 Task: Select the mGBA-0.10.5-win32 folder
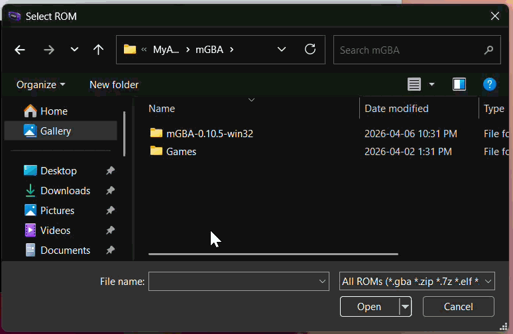[209, 133]
